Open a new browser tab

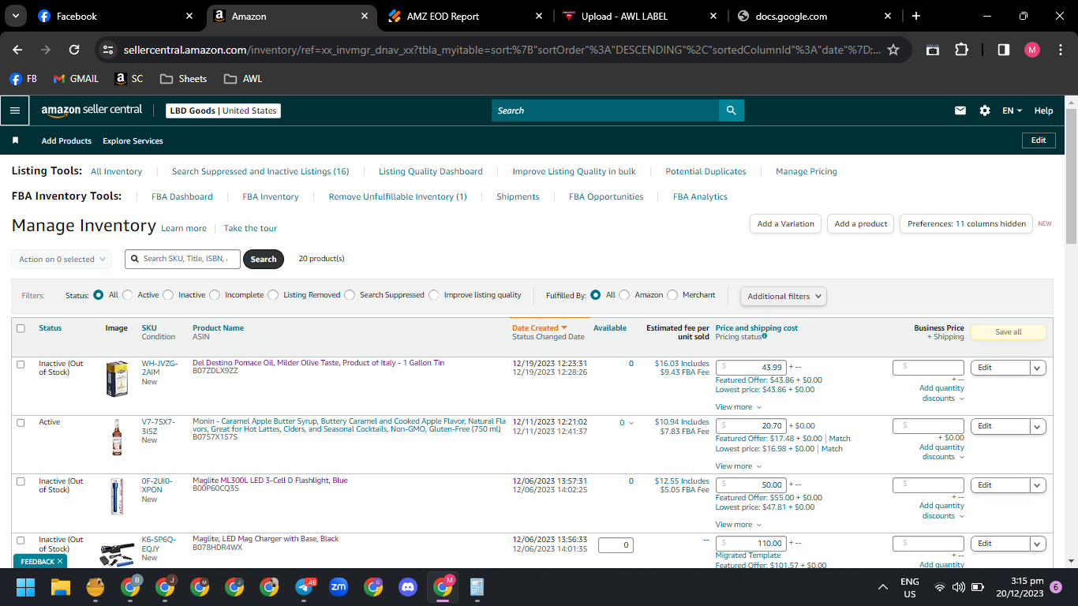click(x=915, y=16)
